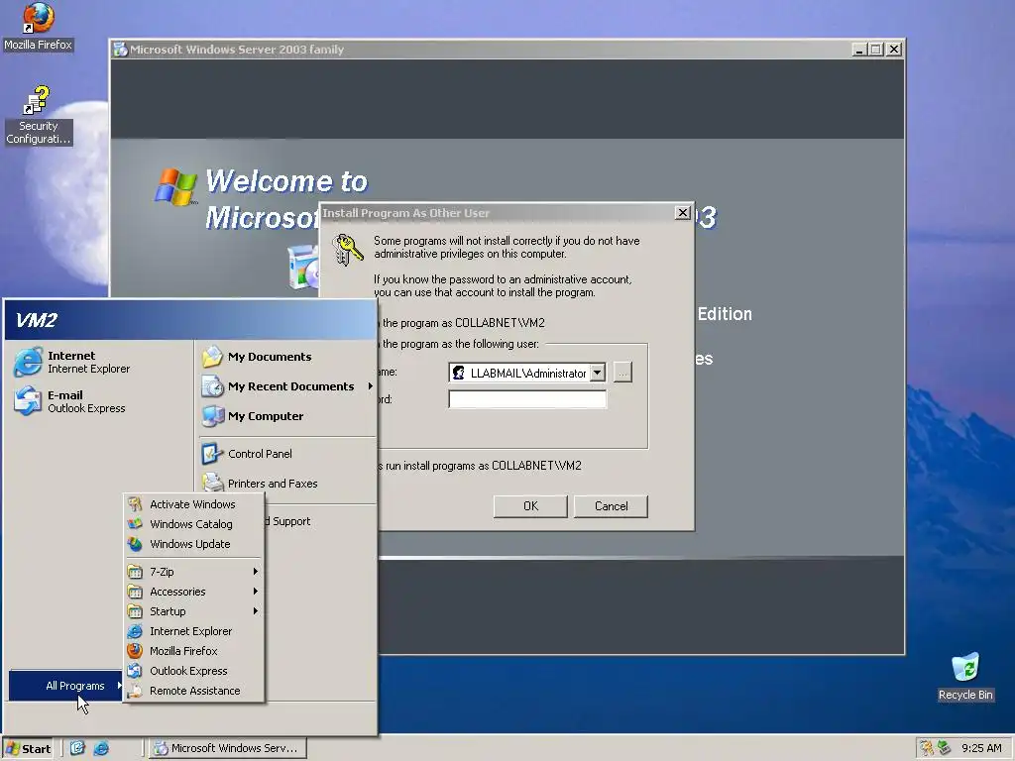
Task: Click the Start button
Action: pos(29,749)
